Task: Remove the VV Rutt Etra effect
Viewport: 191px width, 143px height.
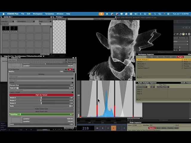Action: 74,69
